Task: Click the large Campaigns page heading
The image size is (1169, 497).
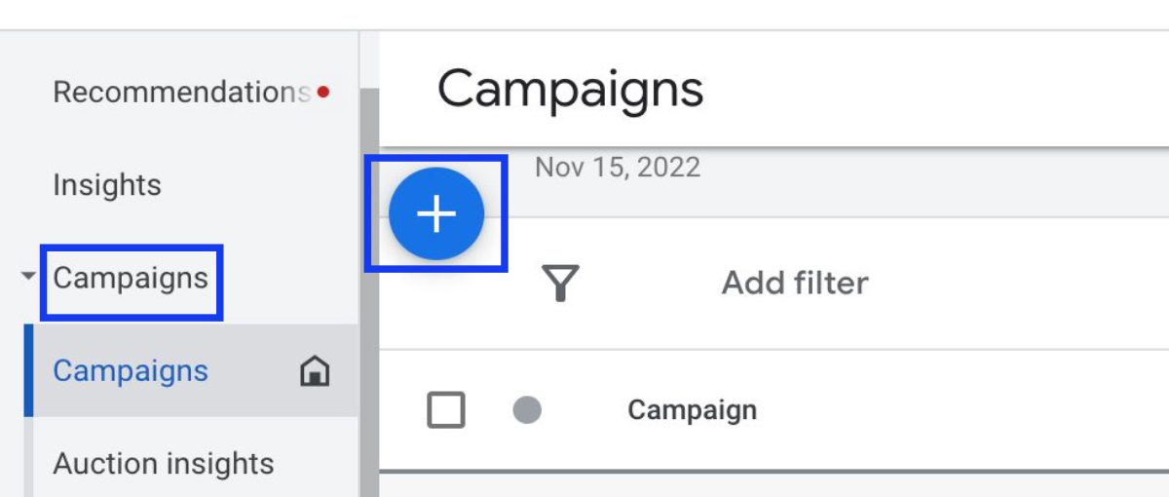Action: 571,90
